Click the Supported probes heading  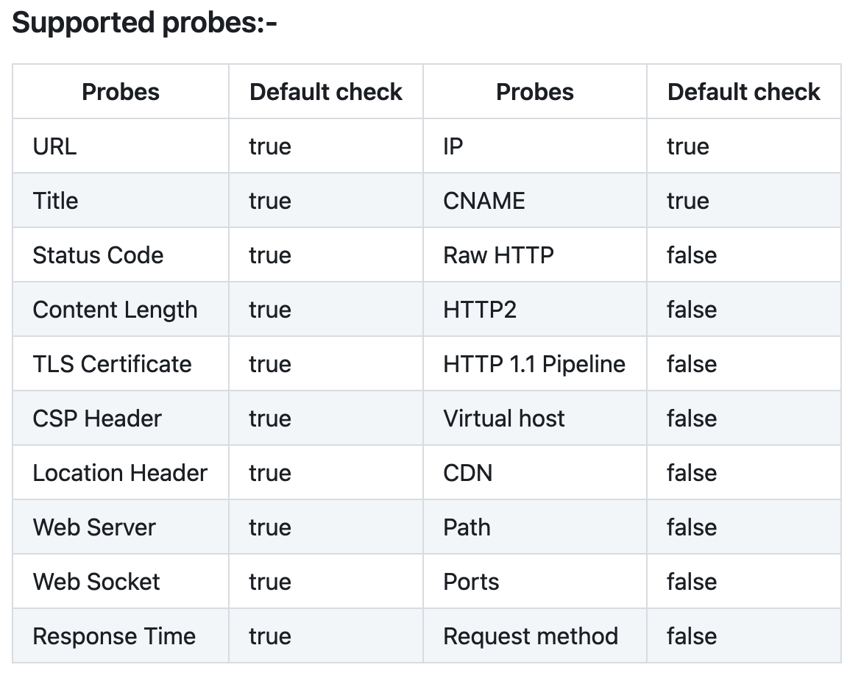[x=144, y=23]
